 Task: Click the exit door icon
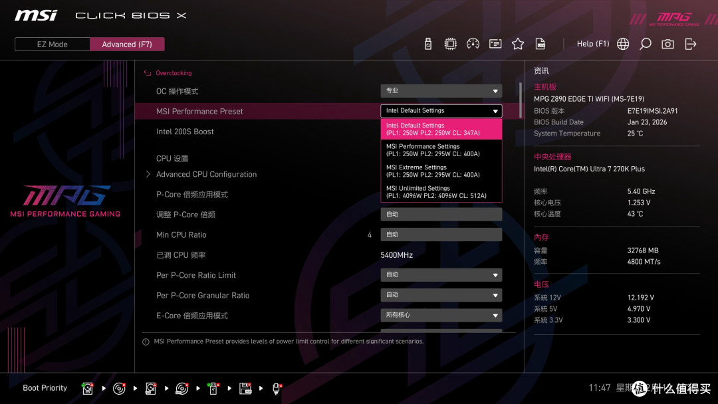pyautogui.click(x=690, y=44)
